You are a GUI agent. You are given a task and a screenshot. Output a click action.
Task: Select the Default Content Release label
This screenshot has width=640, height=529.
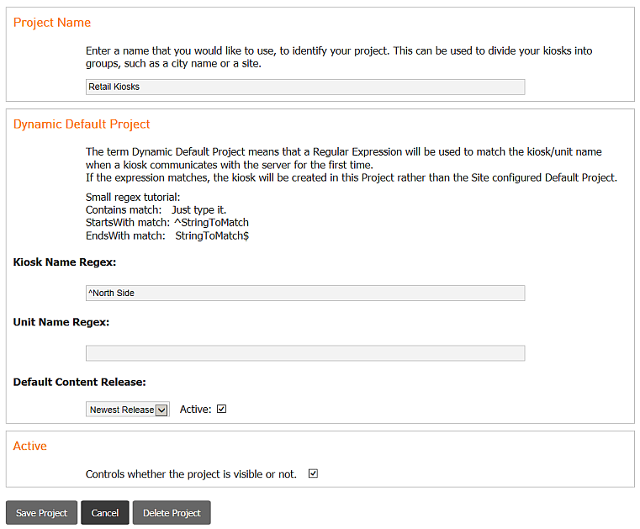tap(80, 382)
